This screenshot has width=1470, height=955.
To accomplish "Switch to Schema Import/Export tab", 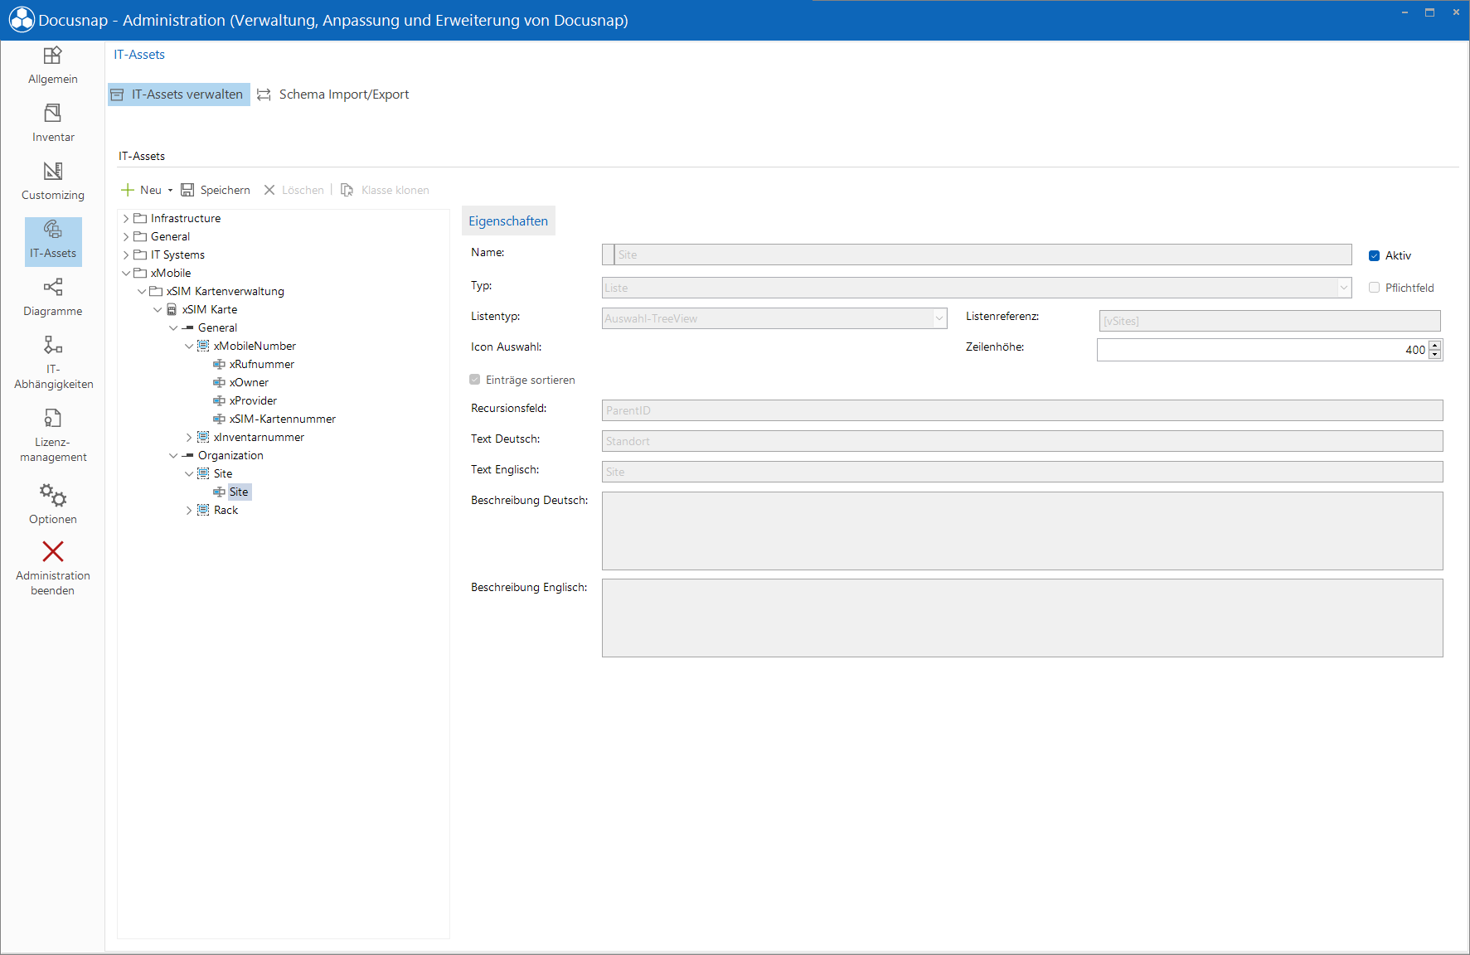I will (333, 95).
